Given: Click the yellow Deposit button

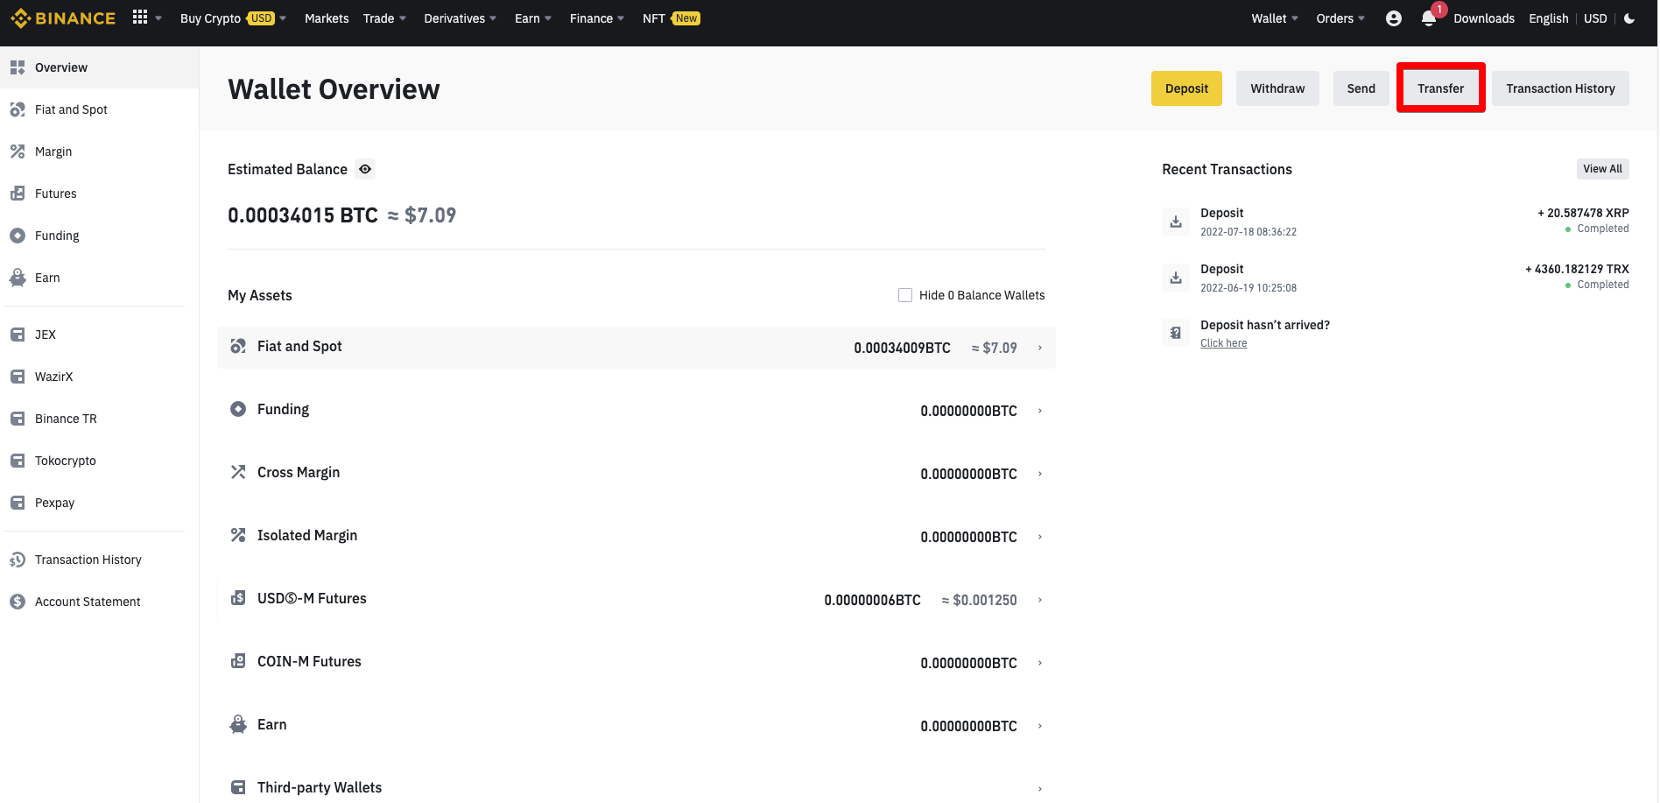Looking at the screenshot, I should (x=1186, y=88).
